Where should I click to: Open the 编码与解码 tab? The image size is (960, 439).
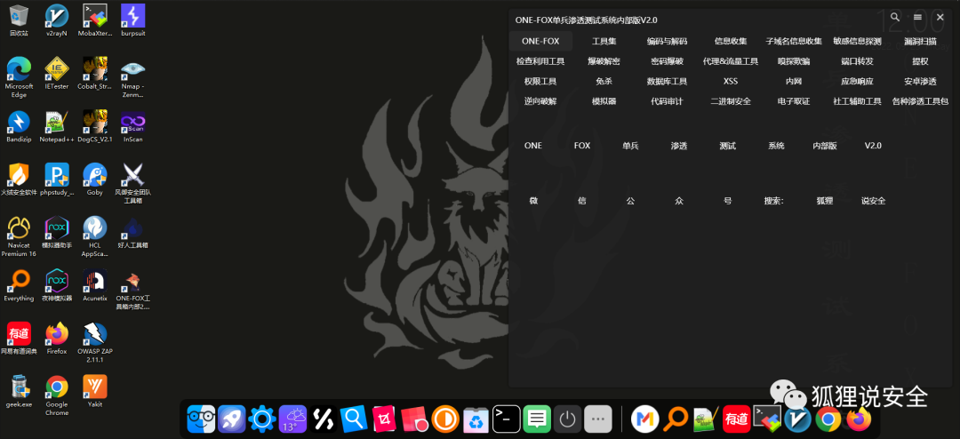click(x=668, y=42)
